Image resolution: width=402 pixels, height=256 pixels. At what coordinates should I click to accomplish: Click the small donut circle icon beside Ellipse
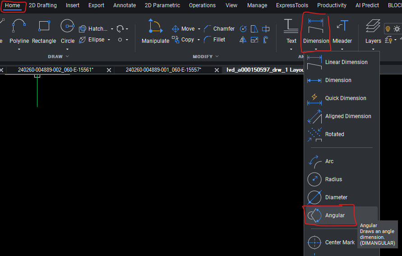[120, 40]
